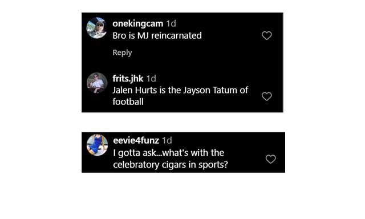The image size is (365, 219).
Task: Click the name 'Jalen Hurts' in the comment
Action: (x=135, y=90)
